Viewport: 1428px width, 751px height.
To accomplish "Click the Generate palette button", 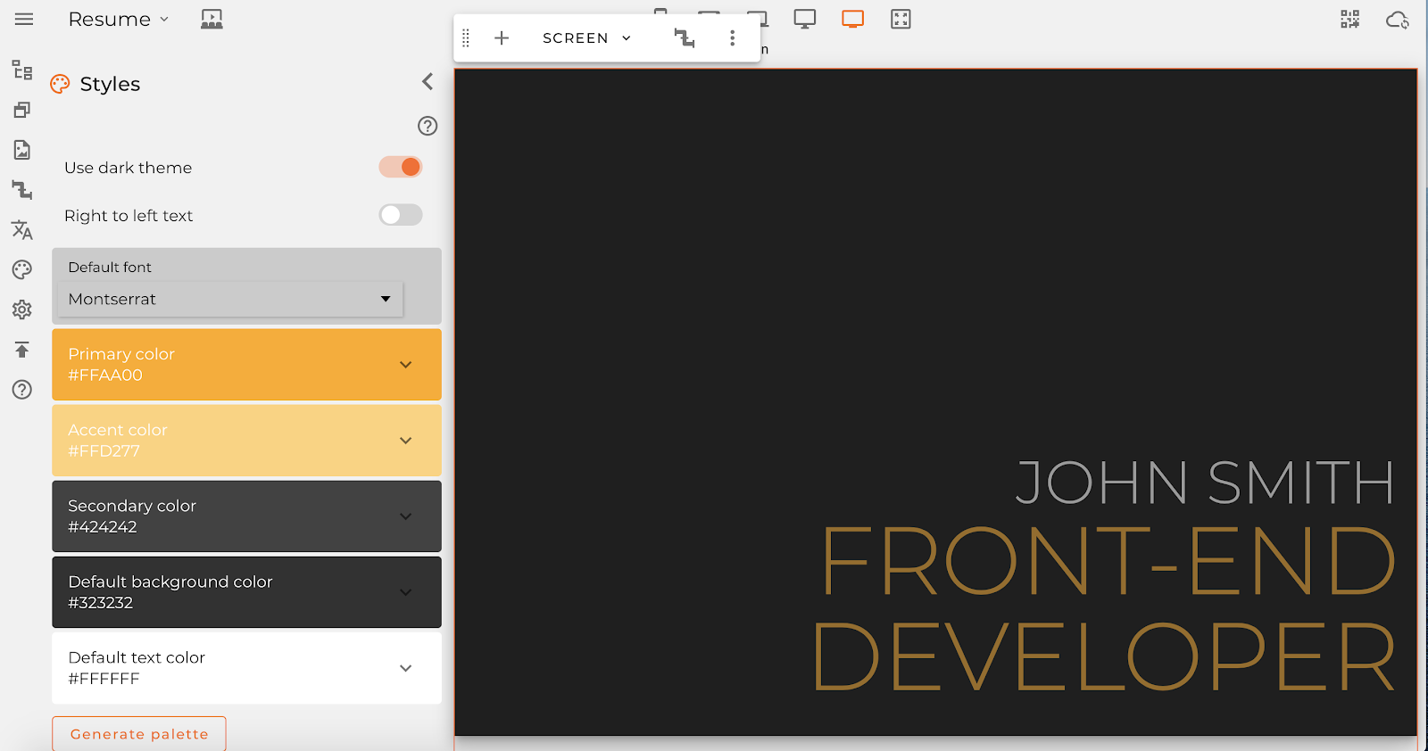I will point(139,734).
